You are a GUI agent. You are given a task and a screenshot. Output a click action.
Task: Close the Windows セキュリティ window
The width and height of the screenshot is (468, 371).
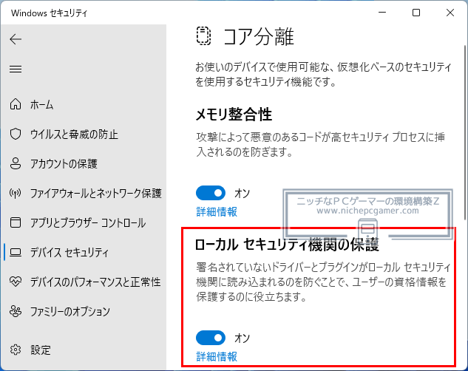coord(450,13)
